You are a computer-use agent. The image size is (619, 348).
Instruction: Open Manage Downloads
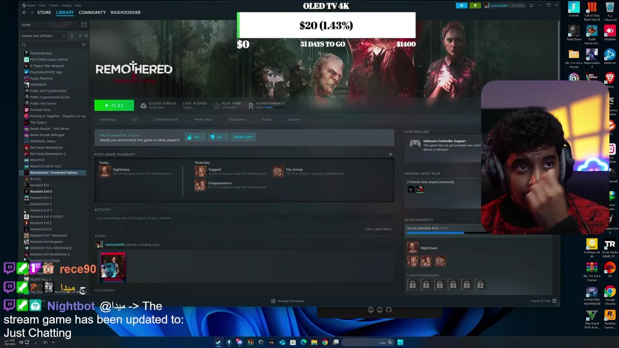click(288, 301)
